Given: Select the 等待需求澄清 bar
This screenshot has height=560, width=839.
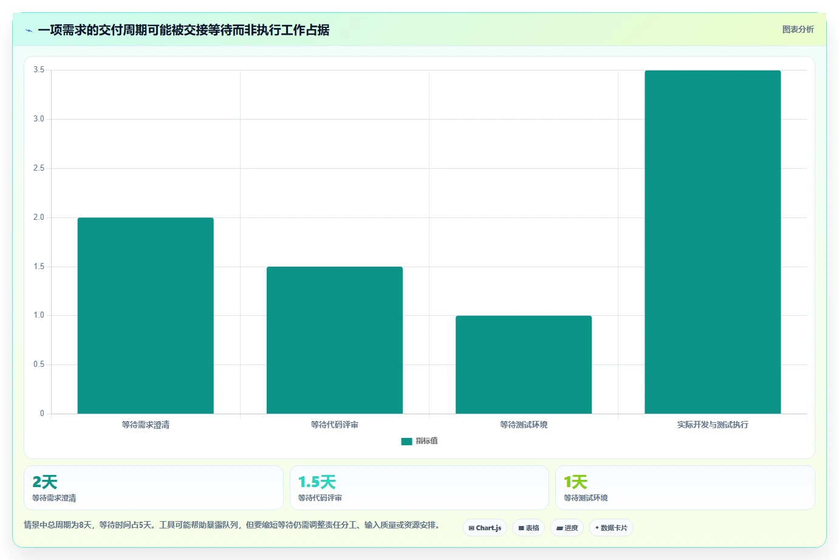Looking at the screenshot, I should click(145, 315).
